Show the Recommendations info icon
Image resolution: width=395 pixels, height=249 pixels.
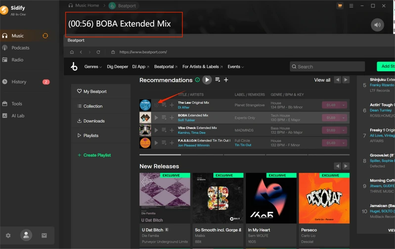198,80
